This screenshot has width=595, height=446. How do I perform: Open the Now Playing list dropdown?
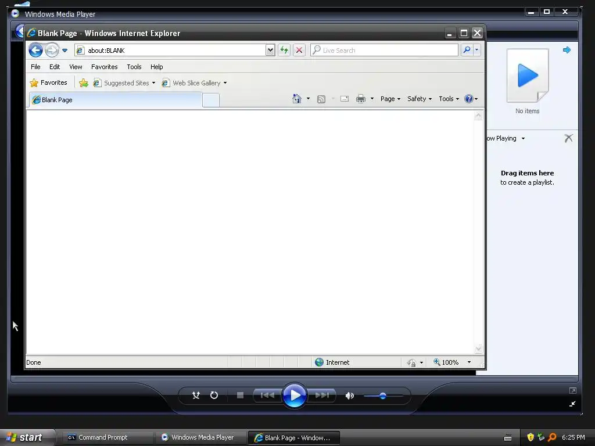(524, 138)
